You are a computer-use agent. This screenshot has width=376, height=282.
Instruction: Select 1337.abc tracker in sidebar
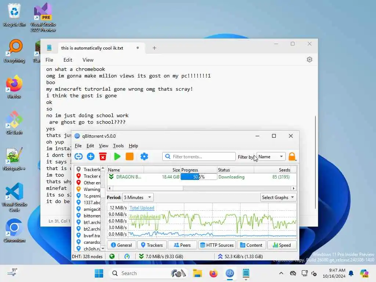[88, 202]
